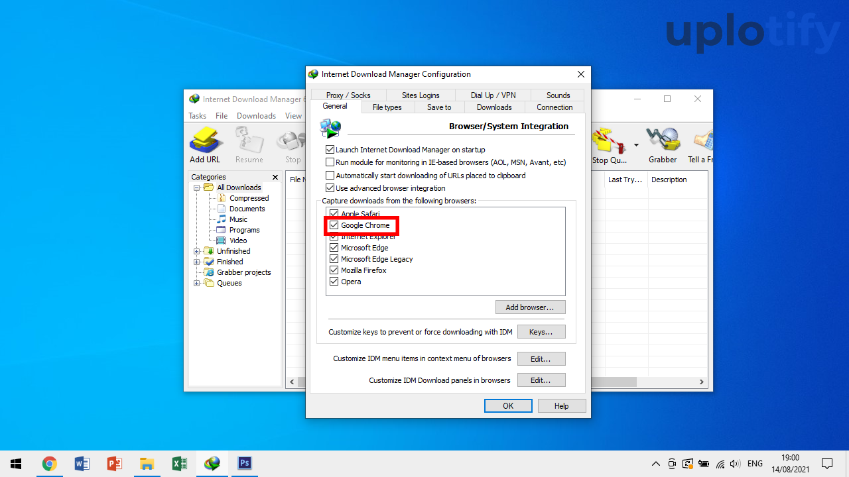Click Edit for context menu items
The width and height of the screenshot is (849, 477).
click(541, 359)
